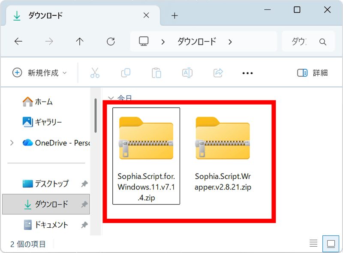Click the search box in address bar
Image resolution: width=343 pixels, height=253 pixels.
tap(309, 42)
